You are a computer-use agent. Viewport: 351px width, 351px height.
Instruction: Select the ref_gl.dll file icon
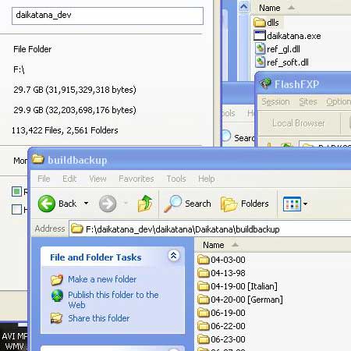point(260,49)
